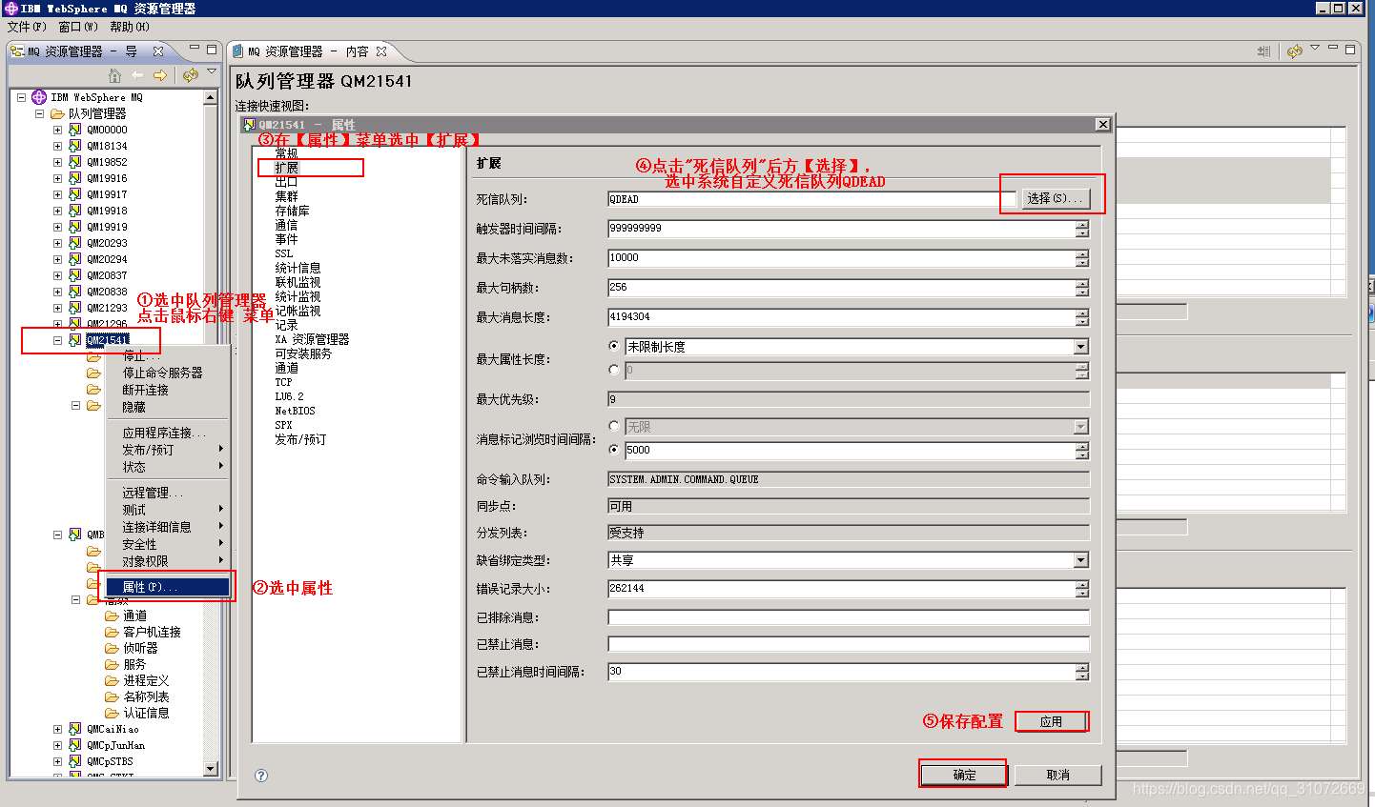Click the 取消 button
1375x807 pixels.
pyautogui.click(x=1057, y=775)
